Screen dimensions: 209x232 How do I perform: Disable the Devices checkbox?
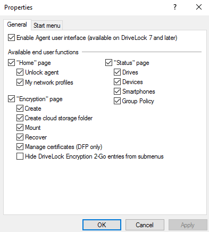point(117,82)
